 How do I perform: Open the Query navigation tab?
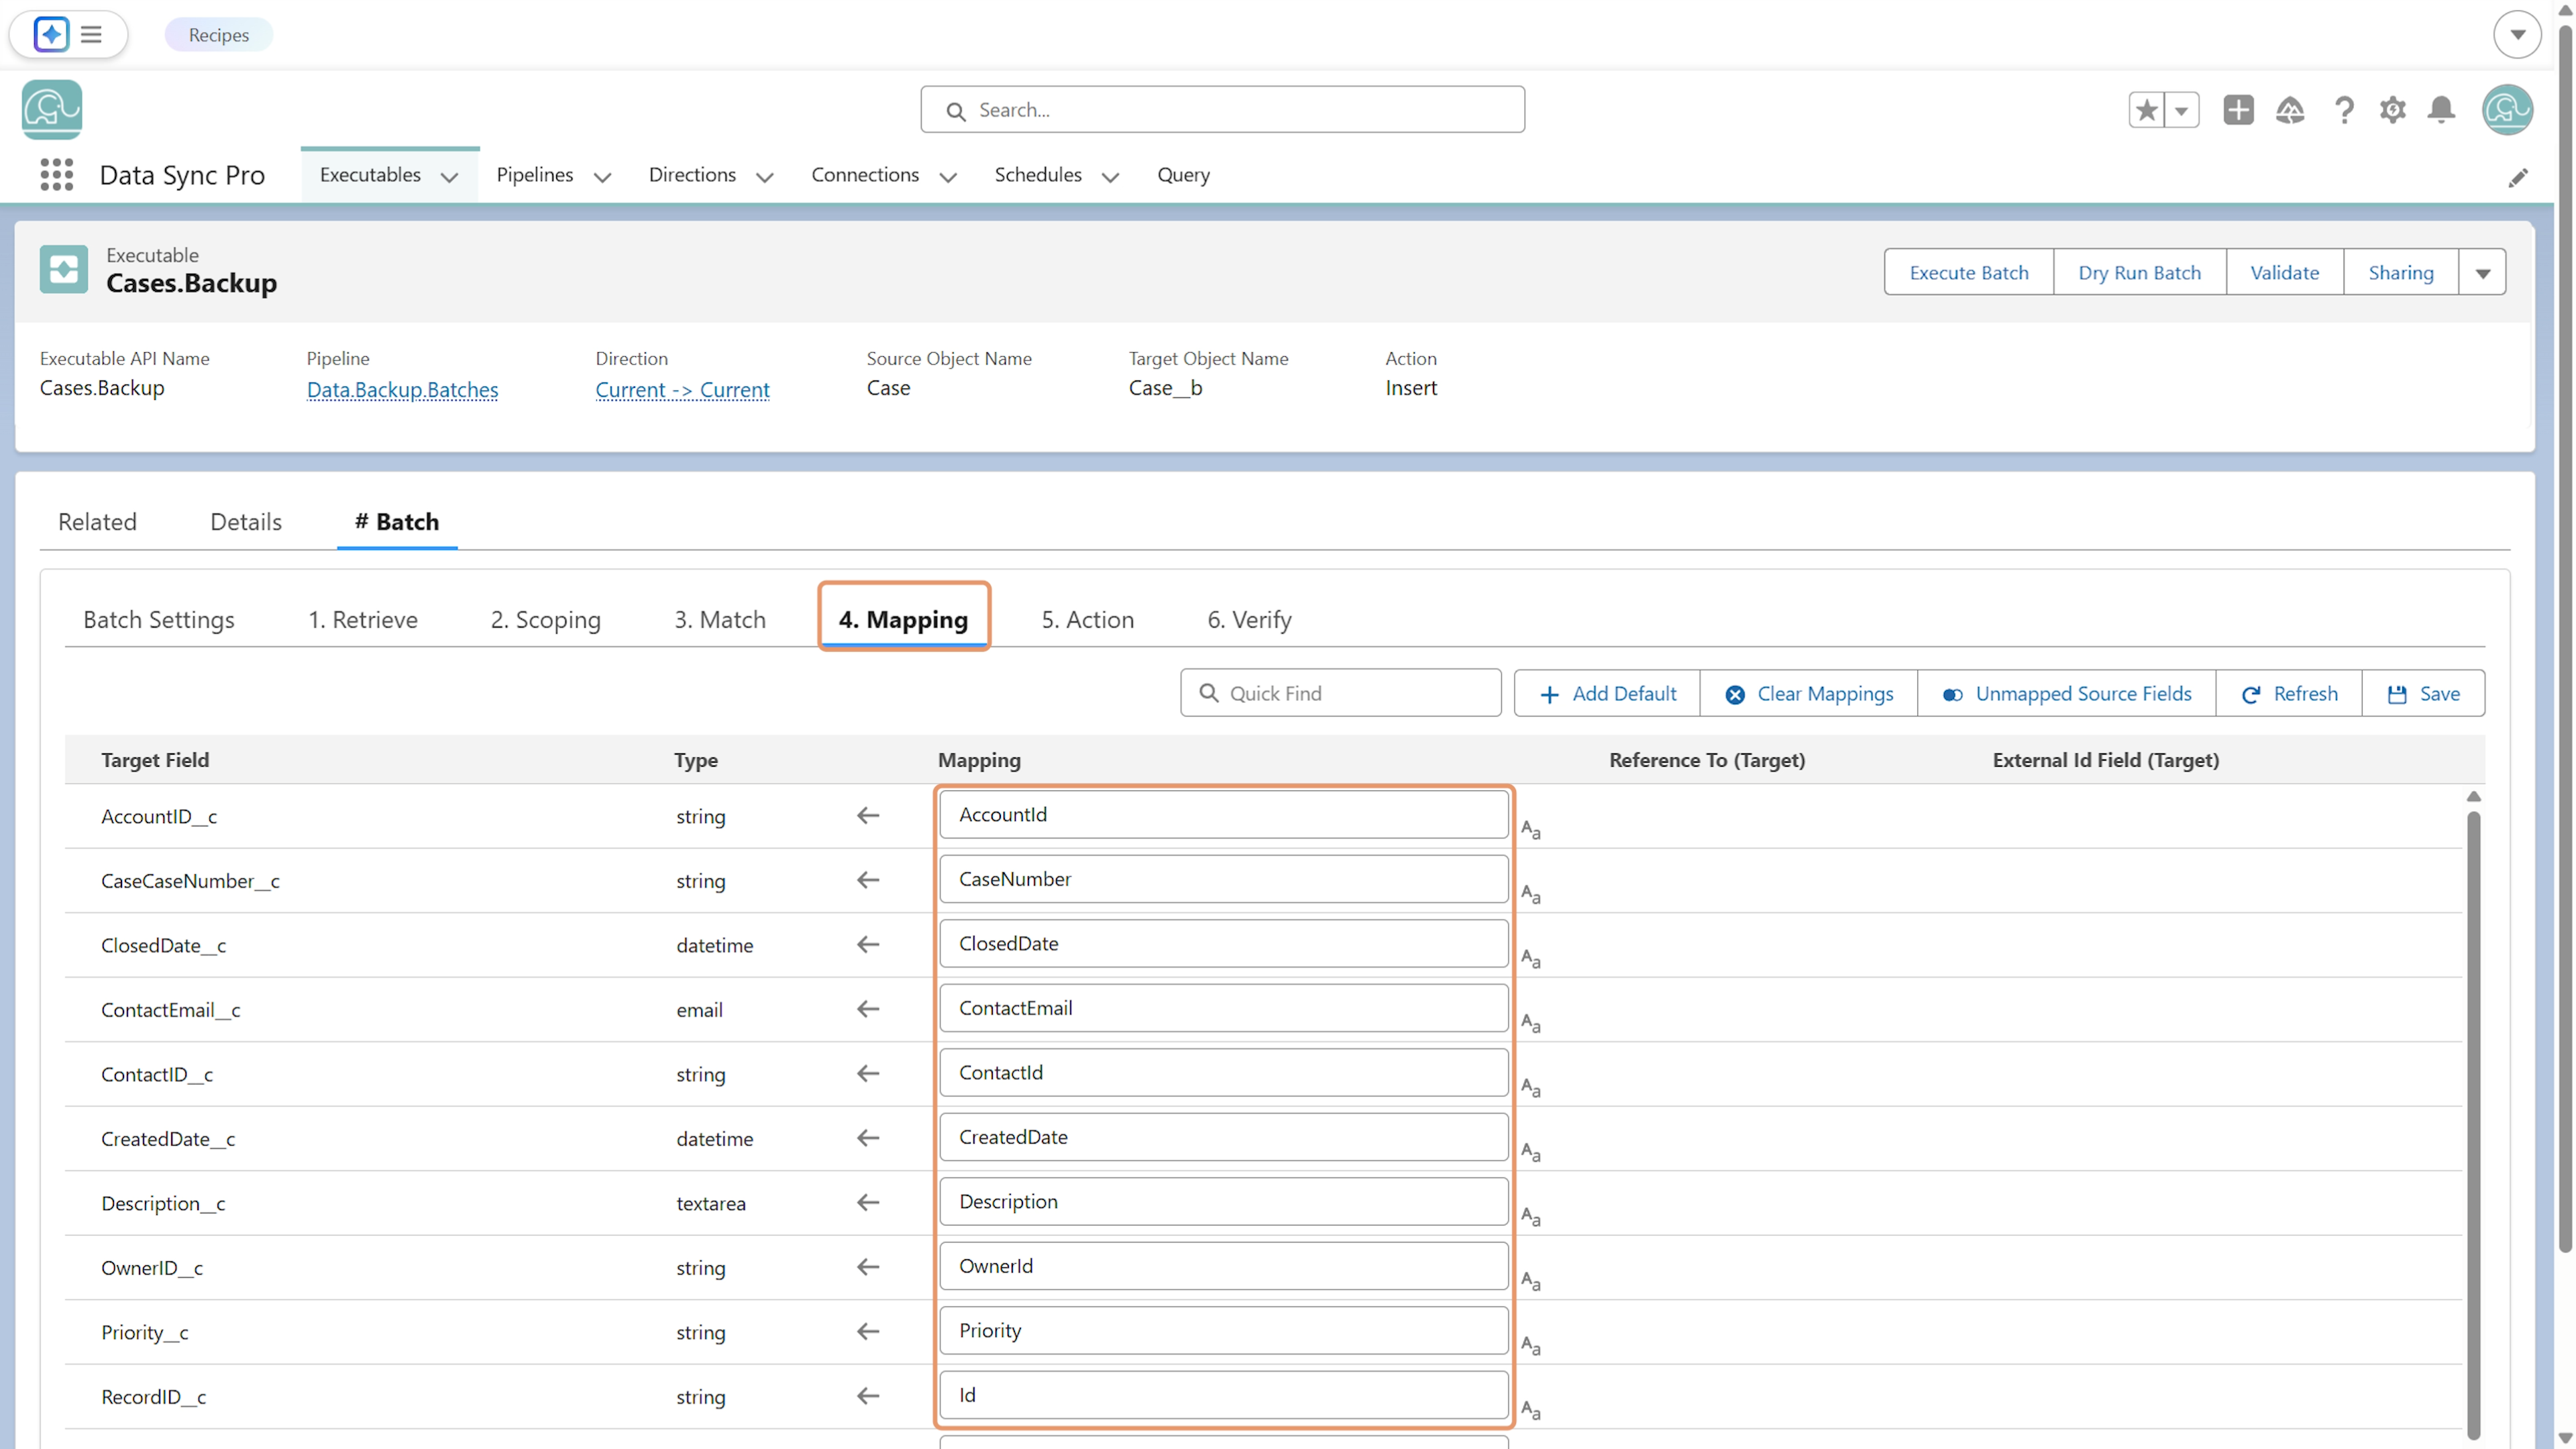tap(1183, 175)
